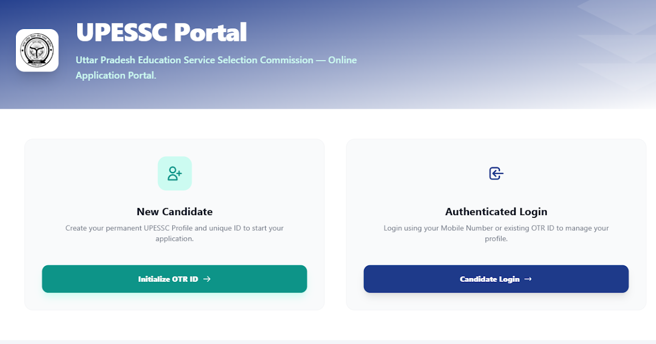Click the 'Application Portal.' subtitle line
The height and width of the screenshot is (344, 656).
pos(116,75)
